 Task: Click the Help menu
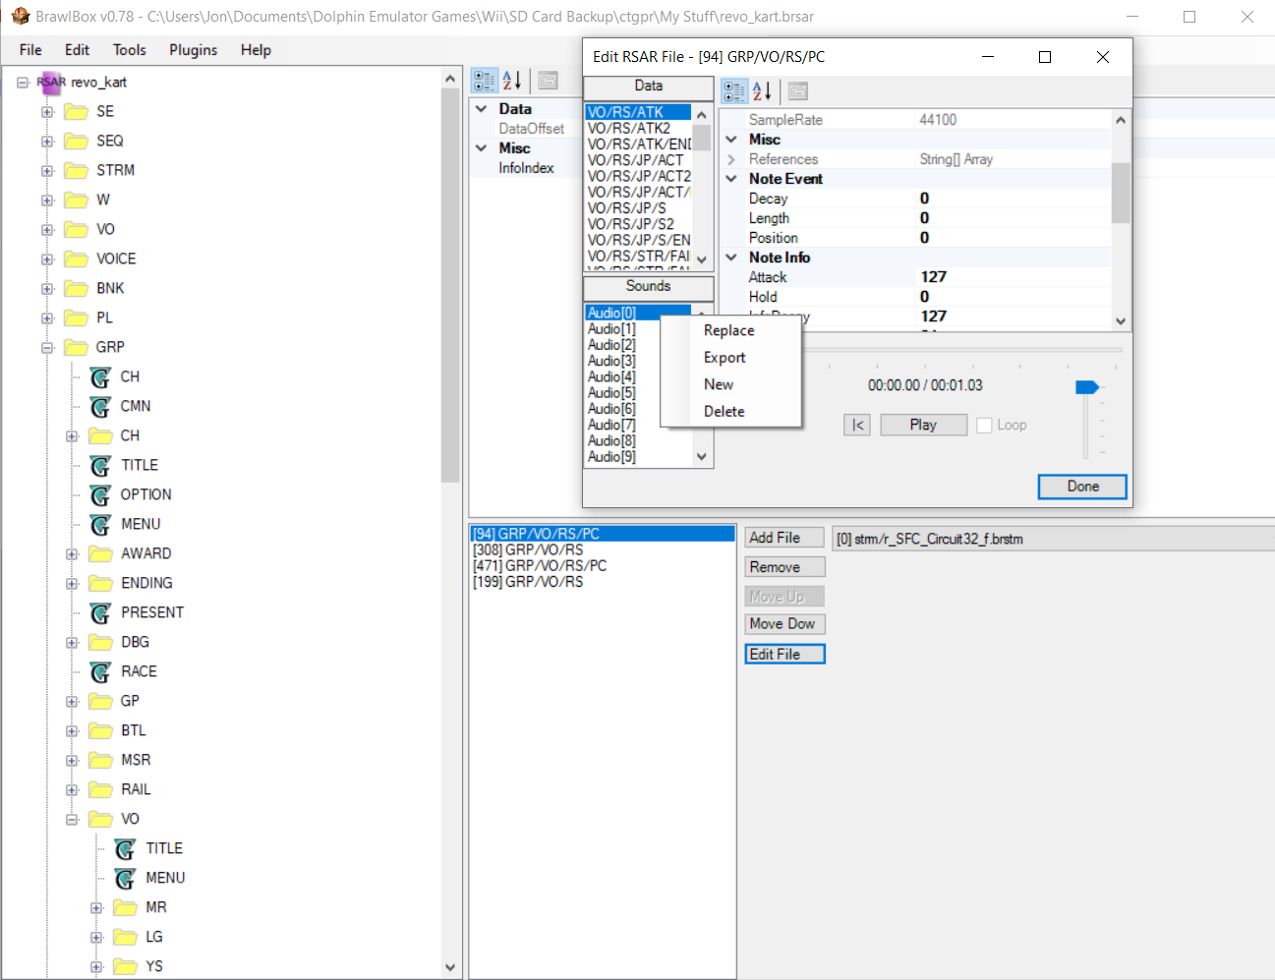(x=256, y=50)
